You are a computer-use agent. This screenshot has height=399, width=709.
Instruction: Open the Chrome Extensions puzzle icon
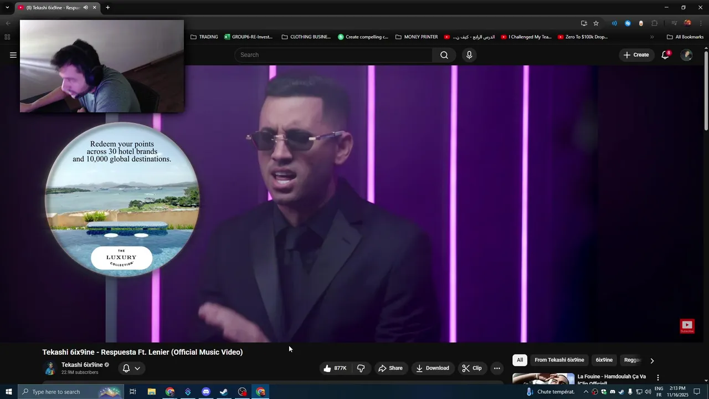(655, 23)
